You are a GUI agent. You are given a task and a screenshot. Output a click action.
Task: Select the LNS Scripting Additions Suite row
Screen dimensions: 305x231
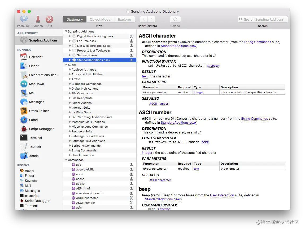point(99,117)
